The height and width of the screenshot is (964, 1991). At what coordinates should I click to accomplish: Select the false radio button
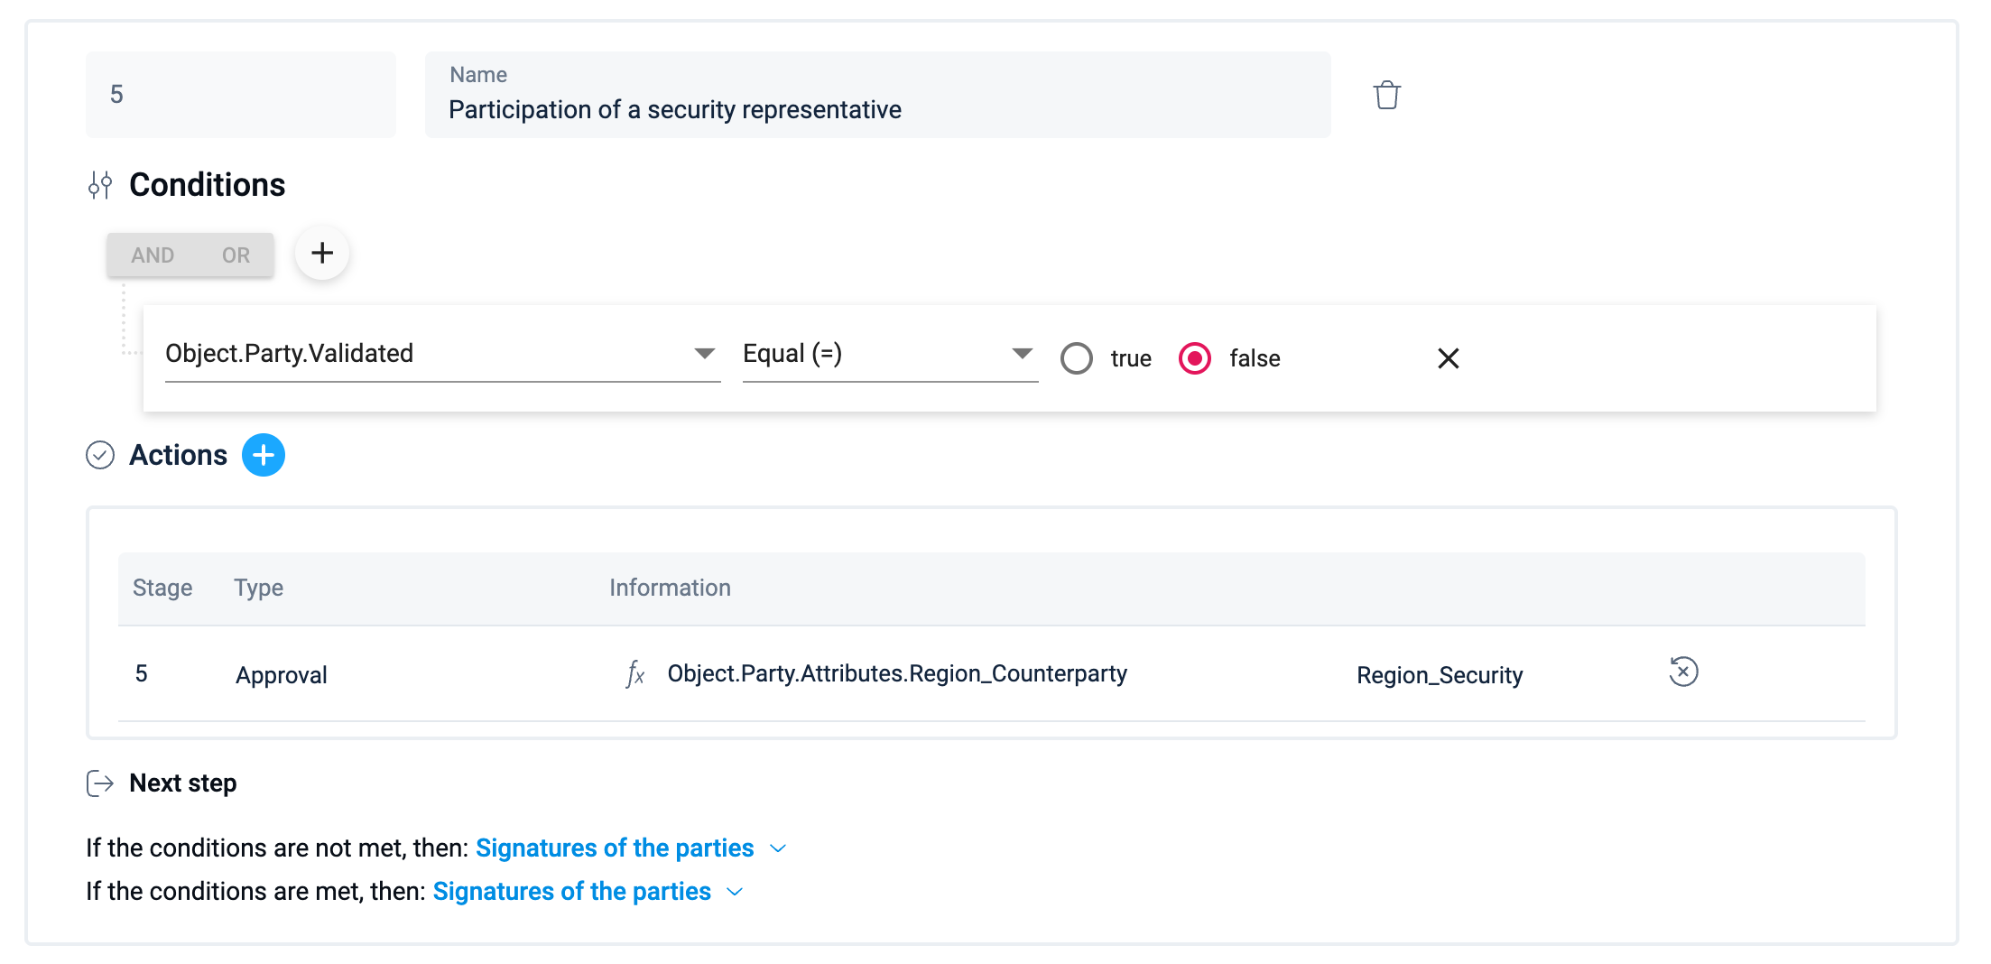coord(1195,358)
